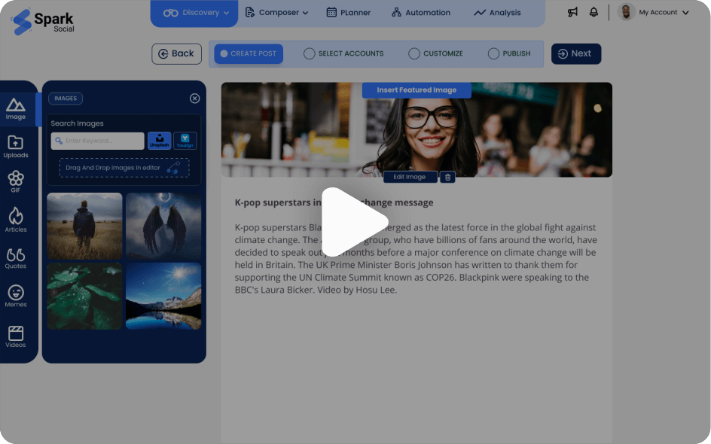Open notifications bell

[594, 12]
